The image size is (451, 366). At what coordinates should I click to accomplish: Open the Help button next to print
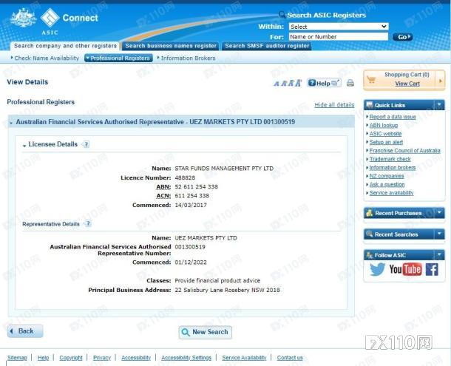click(x=324, y=83)
